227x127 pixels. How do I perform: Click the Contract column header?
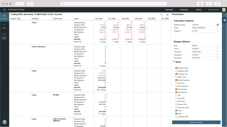(x=35, y=19)
